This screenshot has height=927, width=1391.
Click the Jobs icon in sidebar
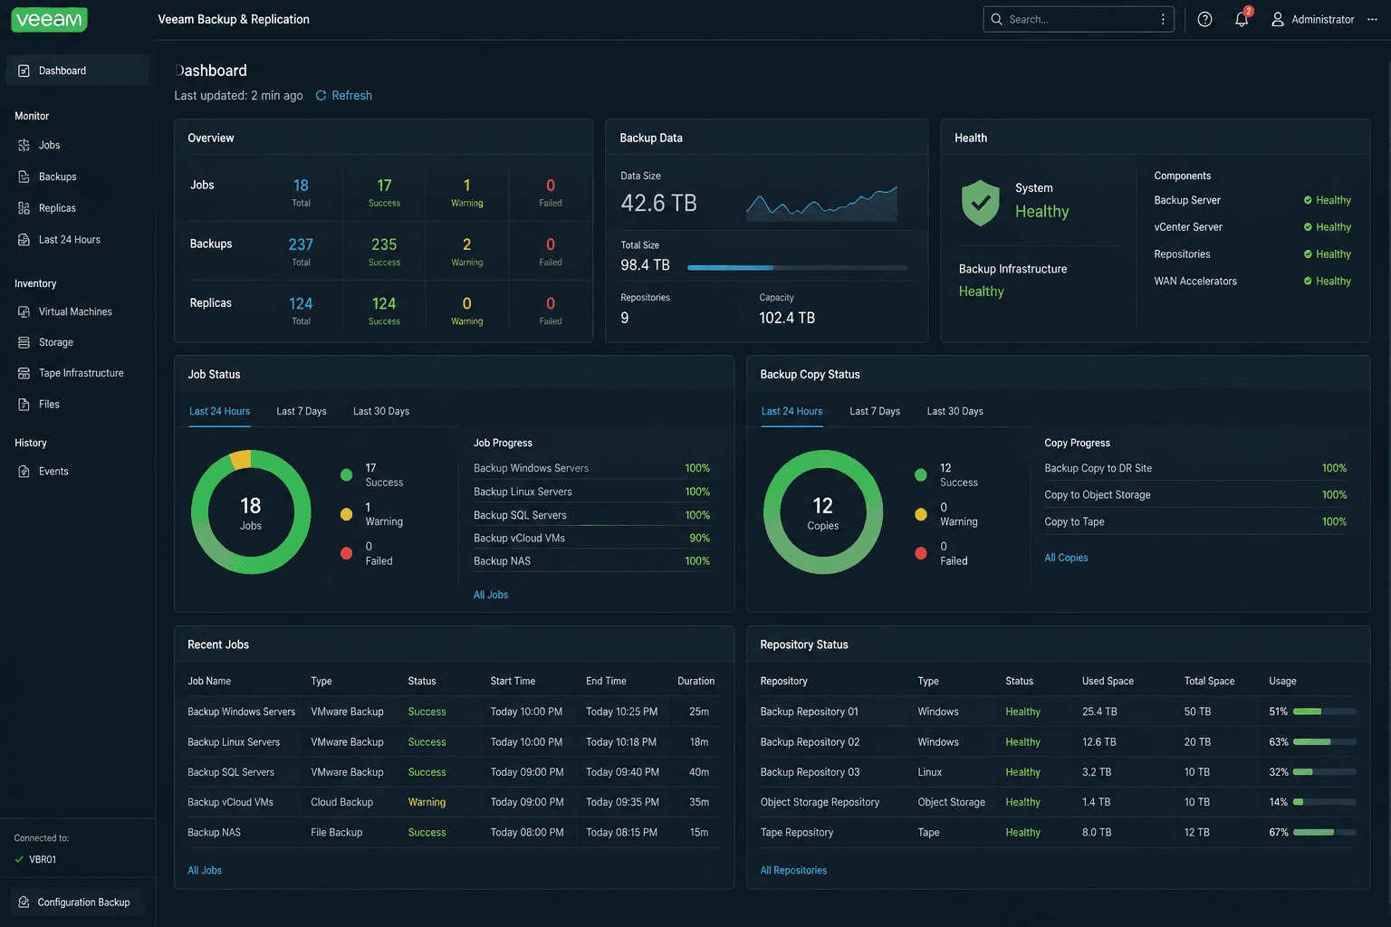pyautogui.click(x=24, y=145)
